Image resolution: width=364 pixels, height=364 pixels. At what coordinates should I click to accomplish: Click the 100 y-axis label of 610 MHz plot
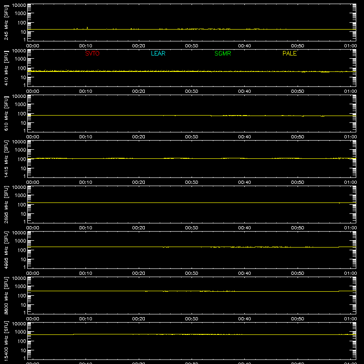pyautogui.click(x=22, y=114)
